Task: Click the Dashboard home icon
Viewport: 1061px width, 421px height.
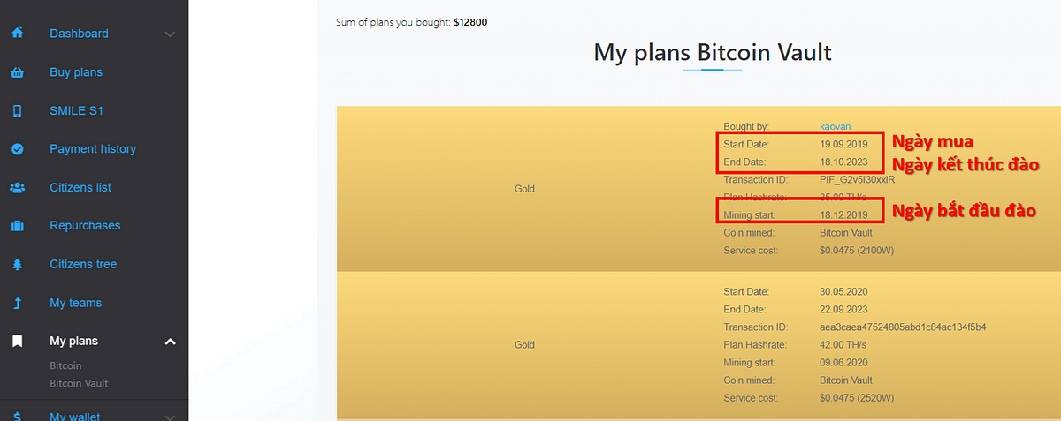Action: pos(17,34)
